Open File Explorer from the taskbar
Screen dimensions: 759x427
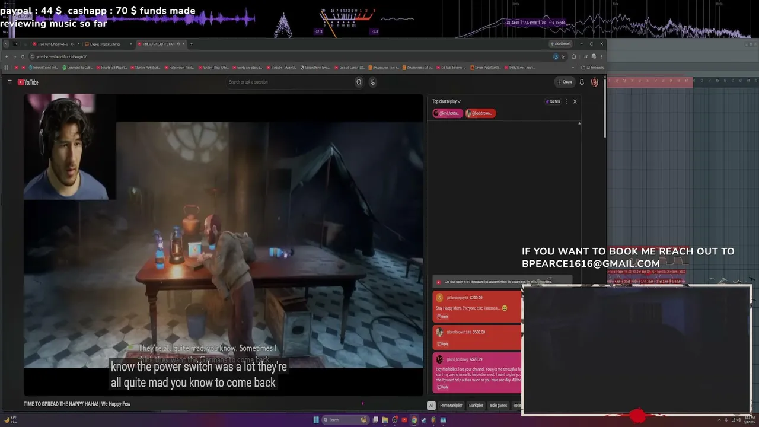point(385,420)
